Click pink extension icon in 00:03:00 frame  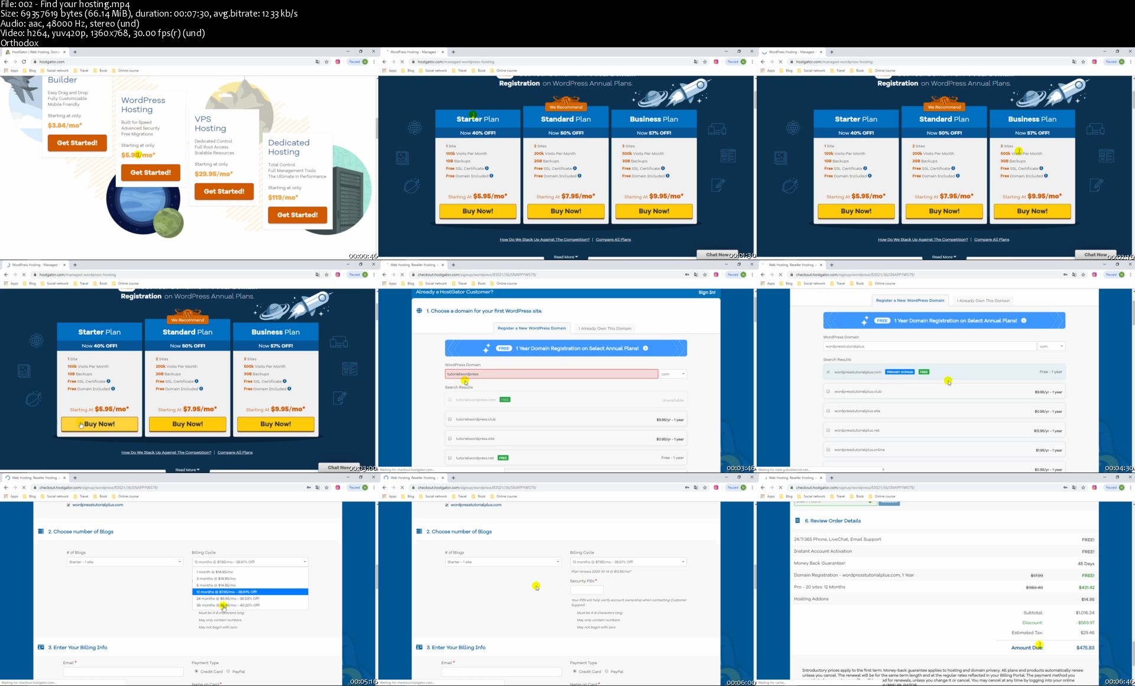coord(338,274)
